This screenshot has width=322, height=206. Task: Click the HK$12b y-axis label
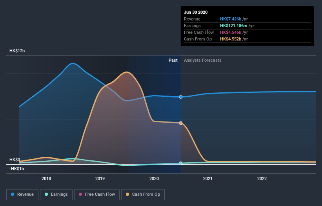click(17, 51)
